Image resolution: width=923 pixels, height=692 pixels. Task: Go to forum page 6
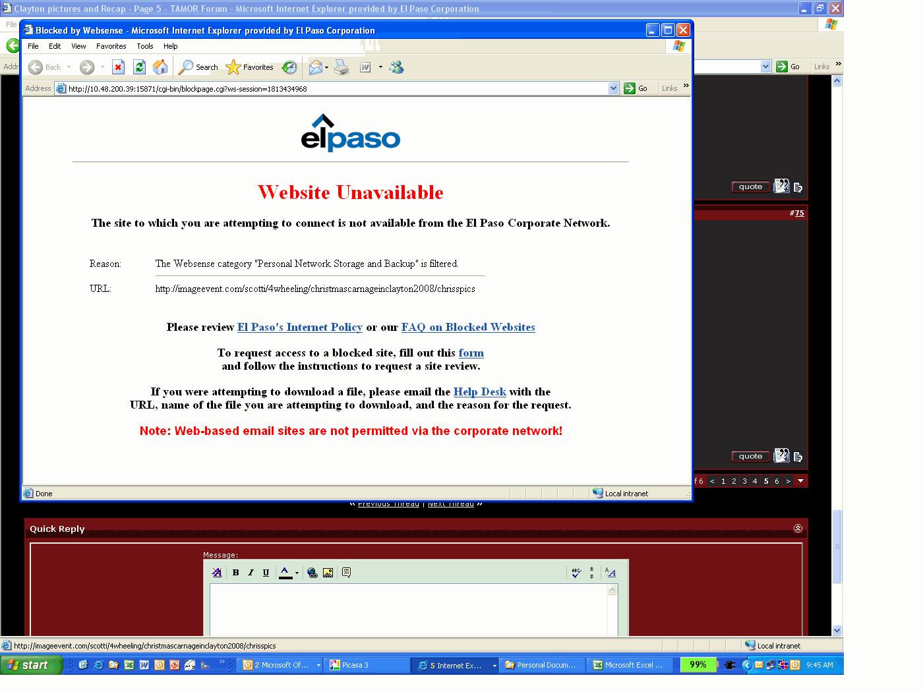pyautogui.click(x=777, y=481)
